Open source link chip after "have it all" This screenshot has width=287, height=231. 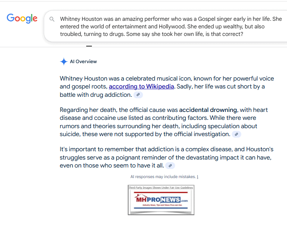point(170,166)
